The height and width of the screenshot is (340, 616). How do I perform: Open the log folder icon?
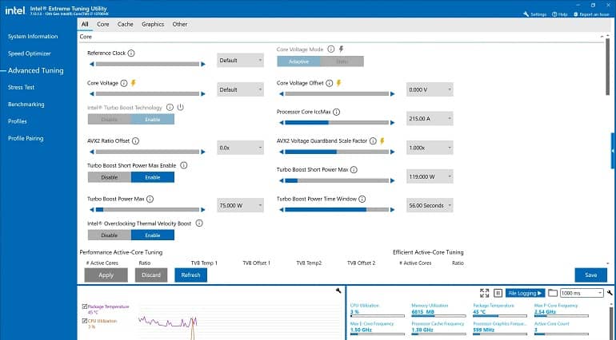553,293
